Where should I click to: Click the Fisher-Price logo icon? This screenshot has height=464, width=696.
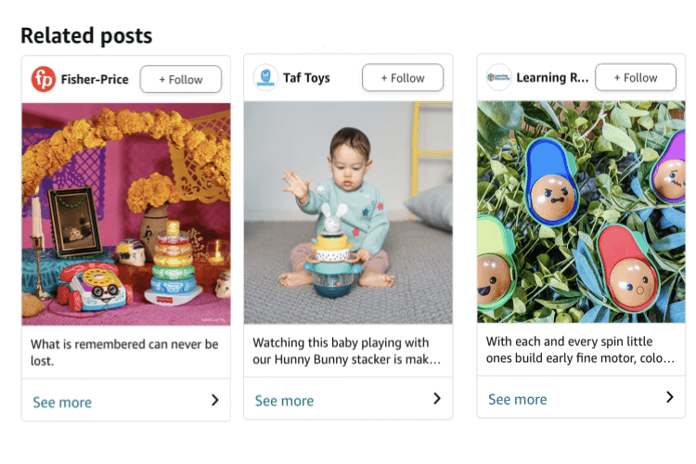(43, 79)
